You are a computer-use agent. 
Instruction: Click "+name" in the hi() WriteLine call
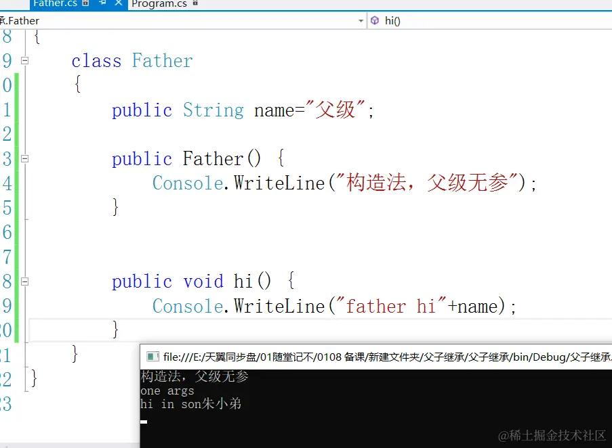pos(472,306)
